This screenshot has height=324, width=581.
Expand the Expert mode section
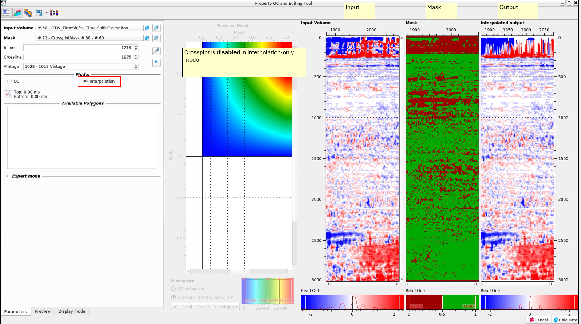[7, 176]
